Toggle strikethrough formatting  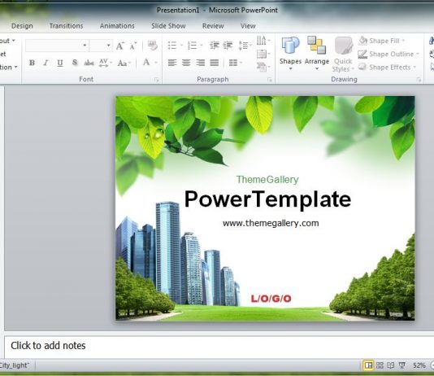pos(89,63)
